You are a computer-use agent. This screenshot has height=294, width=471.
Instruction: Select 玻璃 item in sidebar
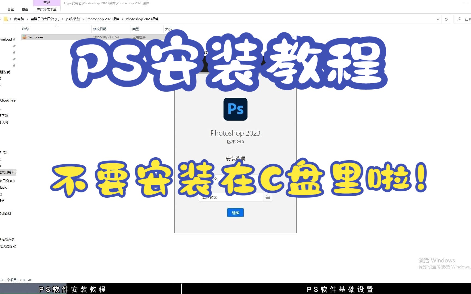tap(4, 122)
